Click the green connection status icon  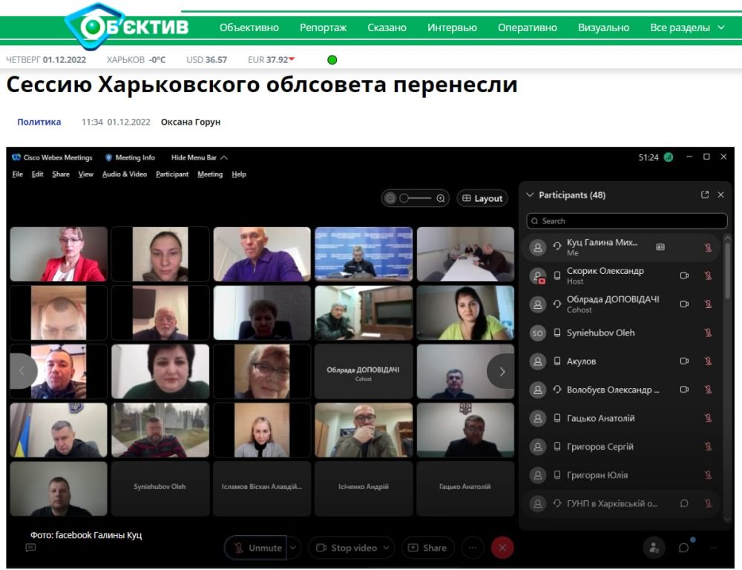coord(668,157)
